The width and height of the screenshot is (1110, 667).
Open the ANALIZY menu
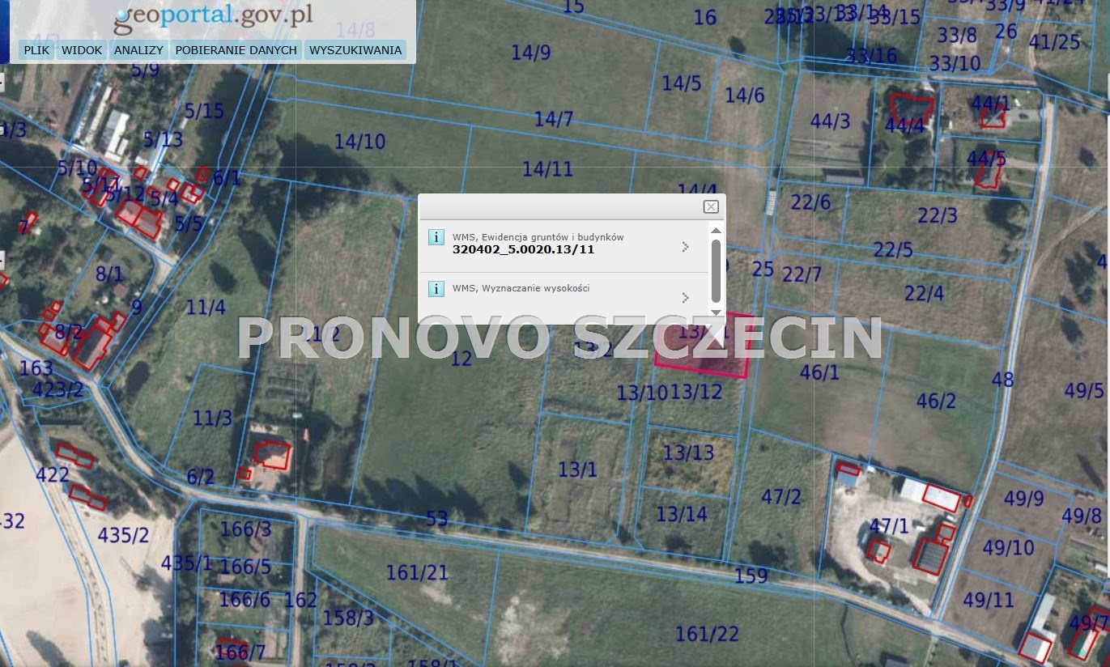point(138,50)
